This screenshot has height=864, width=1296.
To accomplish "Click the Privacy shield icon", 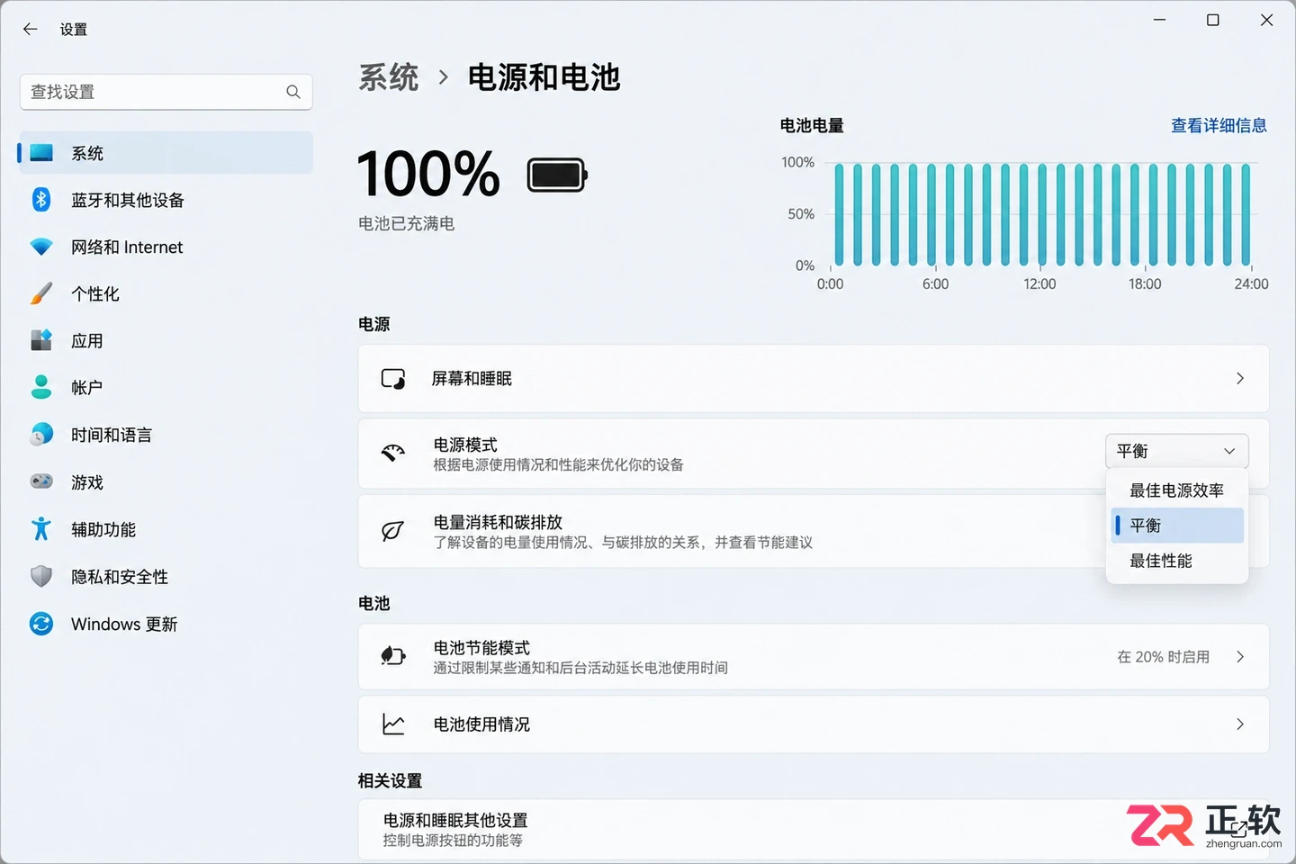I will click(x=41, y=576).
